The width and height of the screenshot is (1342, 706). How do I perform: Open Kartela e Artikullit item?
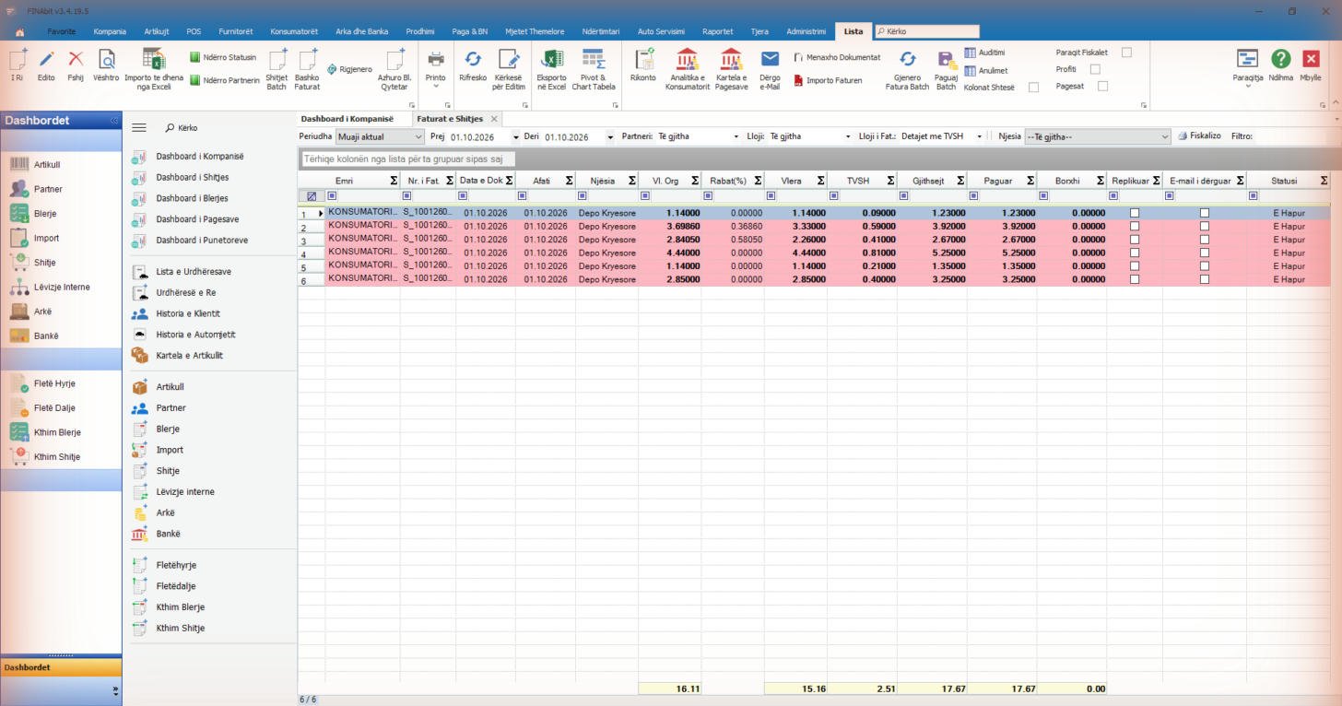pos(190,356)
